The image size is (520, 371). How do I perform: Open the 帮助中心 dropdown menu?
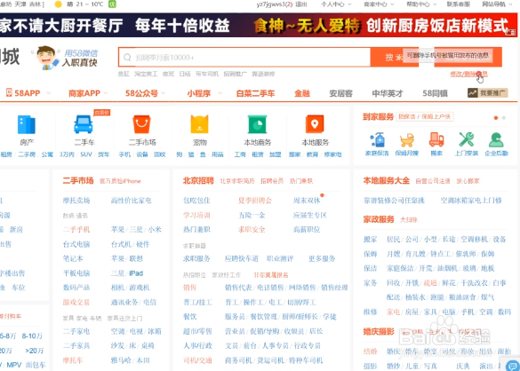[421, 4]
